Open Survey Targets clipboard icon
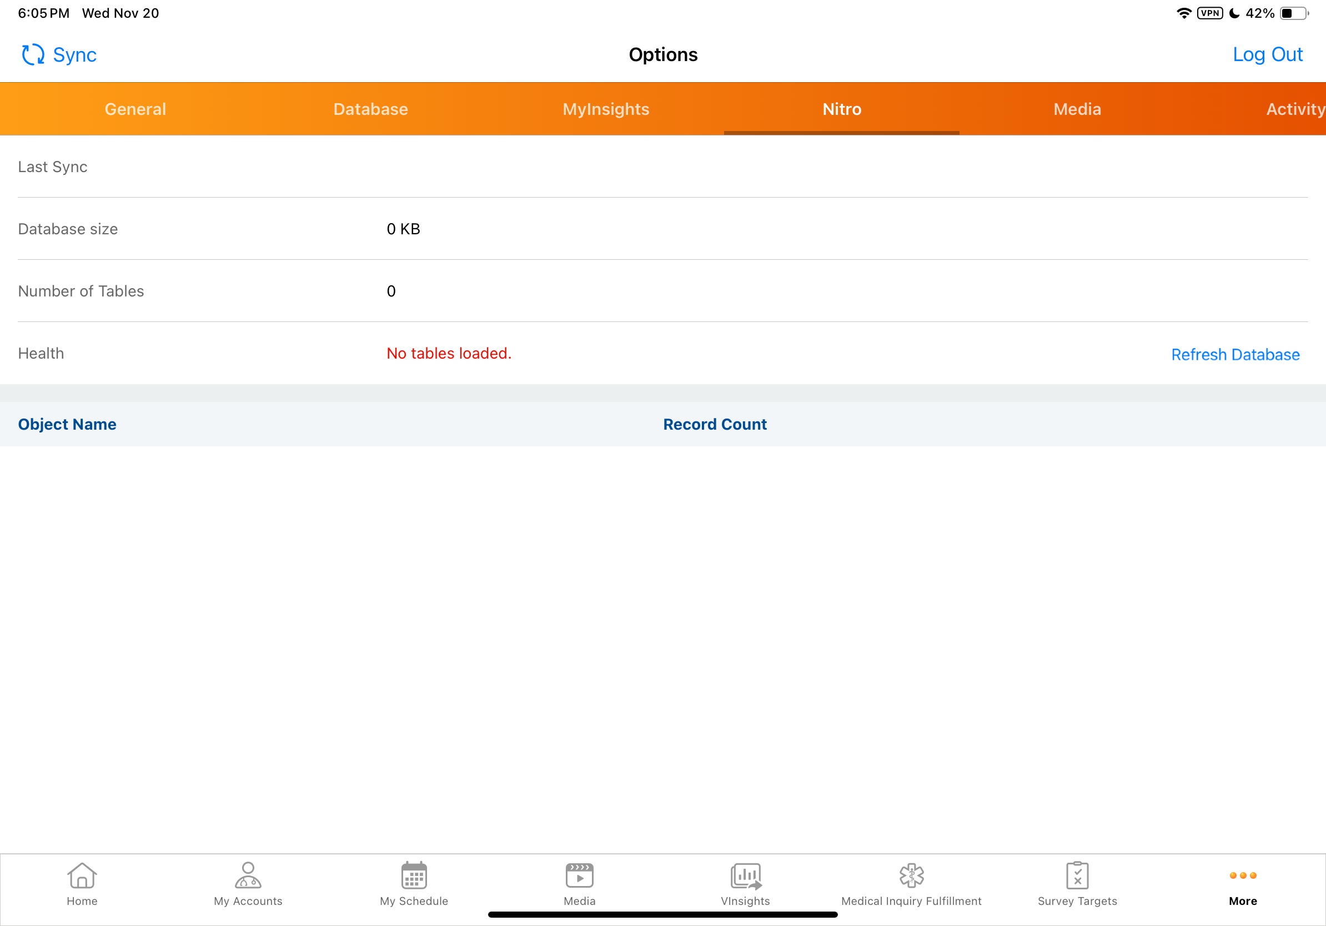The width and height of the screenshot is (1326, 926). (x=1077, y=876)
